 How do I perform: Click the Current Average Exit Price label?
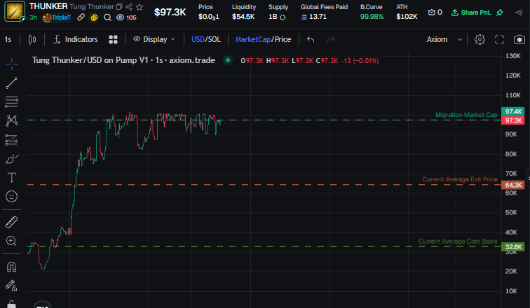coord(460,179)
